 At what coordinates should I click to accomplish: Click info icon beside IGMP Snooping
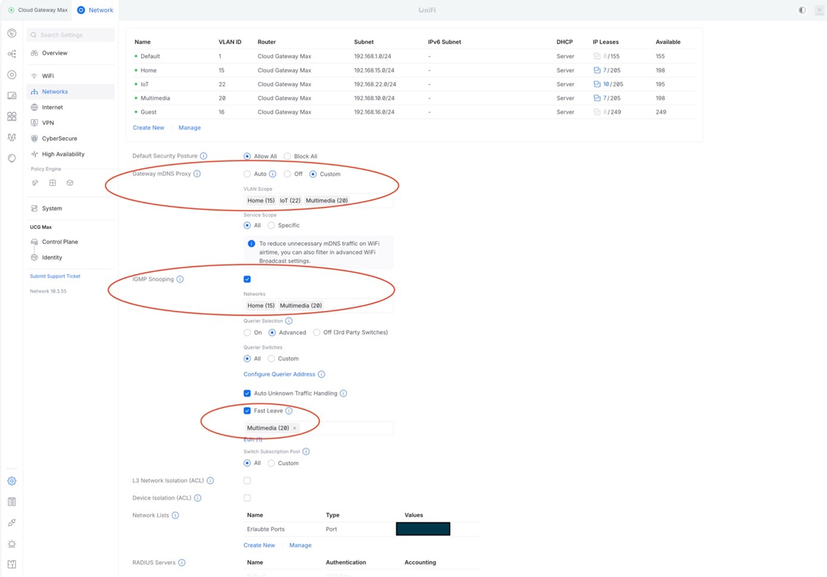pyautogui.click(x=180, y=279)
